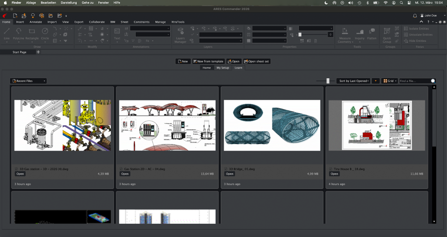Open the Insert ribbon tab
The width and height of the screenshot is (447, 237).
[20, 22]
